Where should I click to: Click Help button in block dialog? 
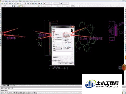point(71,63)
